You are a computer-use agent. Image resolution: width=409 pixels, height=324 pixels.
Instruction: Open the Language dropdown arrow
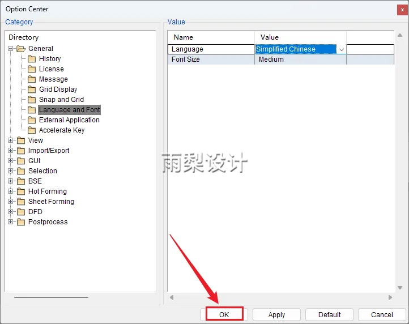tap(341, 49)
